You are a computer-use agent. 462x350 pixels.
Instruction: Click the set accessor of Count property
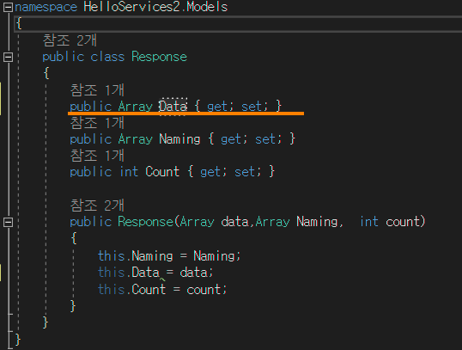click(246, 172)
